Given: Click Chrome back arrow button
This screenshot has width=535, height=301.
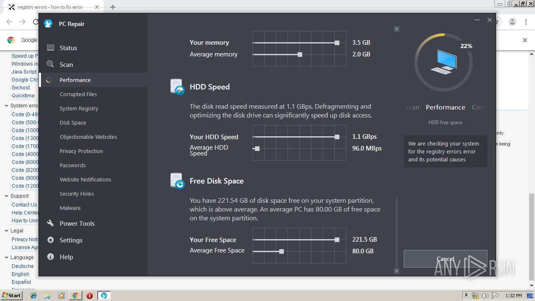Looking at the screenshot, I should tap(9, 22).
